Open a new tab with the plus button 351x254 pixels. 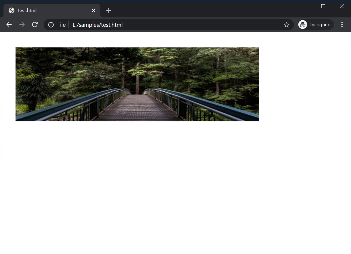pyautogui.click(x=108, y=10)
